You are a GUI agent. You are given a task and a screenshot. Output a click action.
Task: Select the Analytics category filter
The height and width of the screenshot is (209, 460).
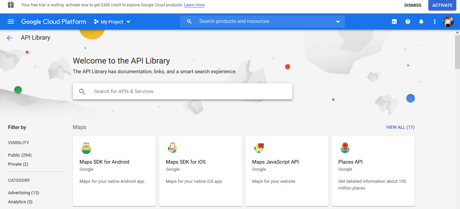[x=20, y=202]
